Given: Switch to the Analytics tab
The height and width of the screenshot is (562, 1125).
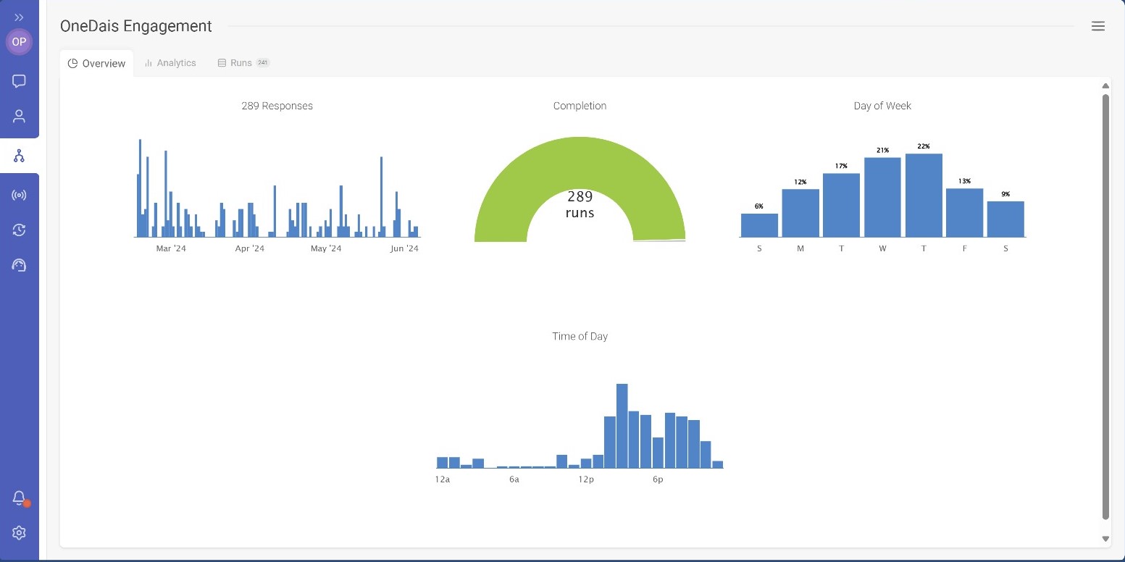Looking at the screenshot, I should pyautogui.click(x=170, y=62).
